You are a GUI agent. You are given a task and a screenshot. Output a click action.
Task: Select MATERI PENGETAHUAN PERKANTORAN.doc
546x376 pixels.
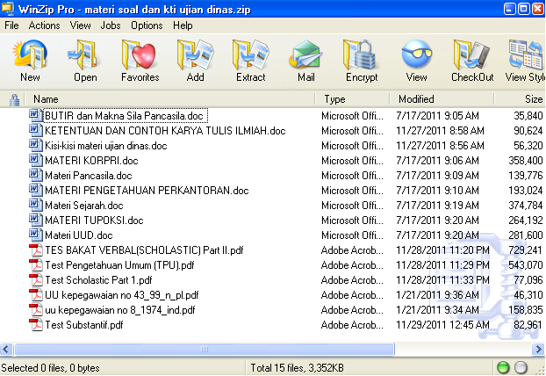point(147,191)
